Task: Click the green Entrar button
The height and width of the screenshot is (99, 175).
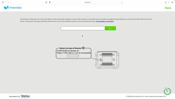Action: [110, 28]
